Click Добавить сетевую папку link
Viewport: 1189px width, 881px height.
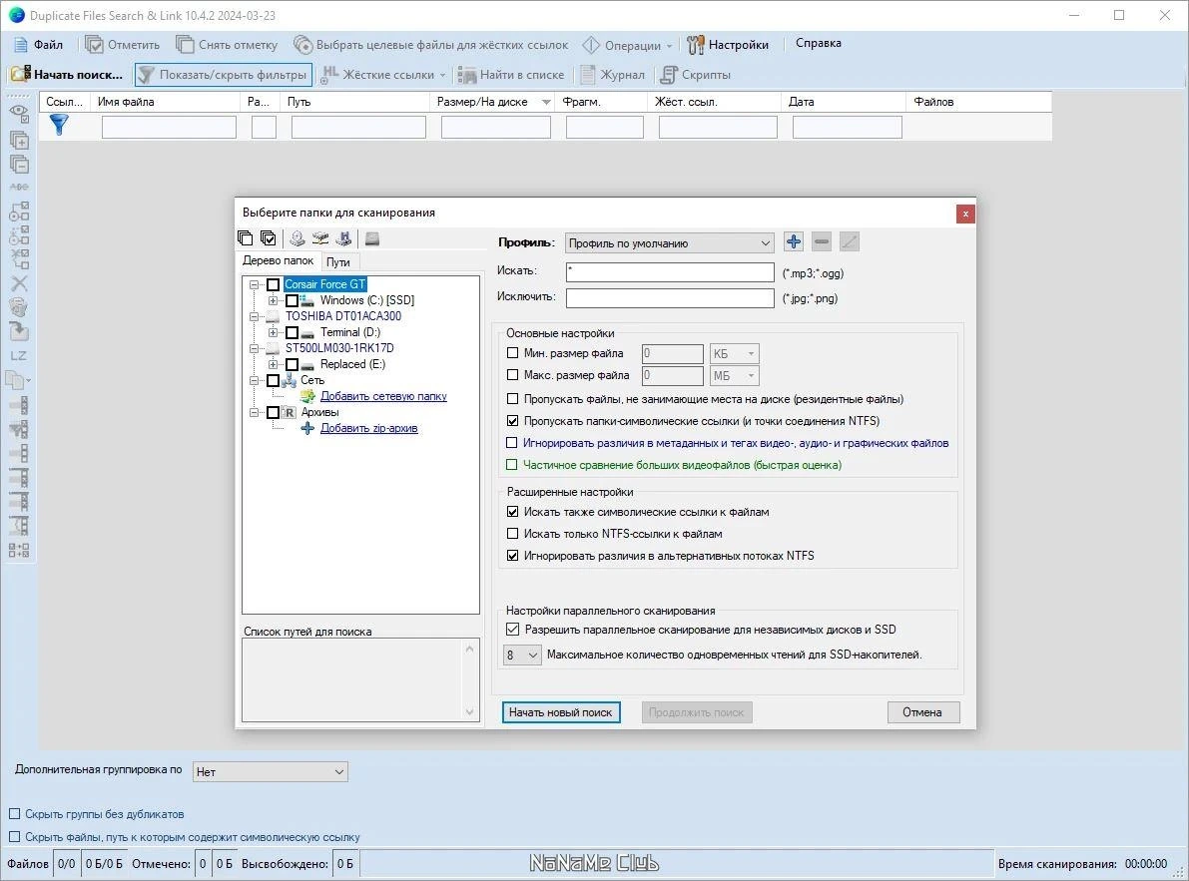pos(383,396)
